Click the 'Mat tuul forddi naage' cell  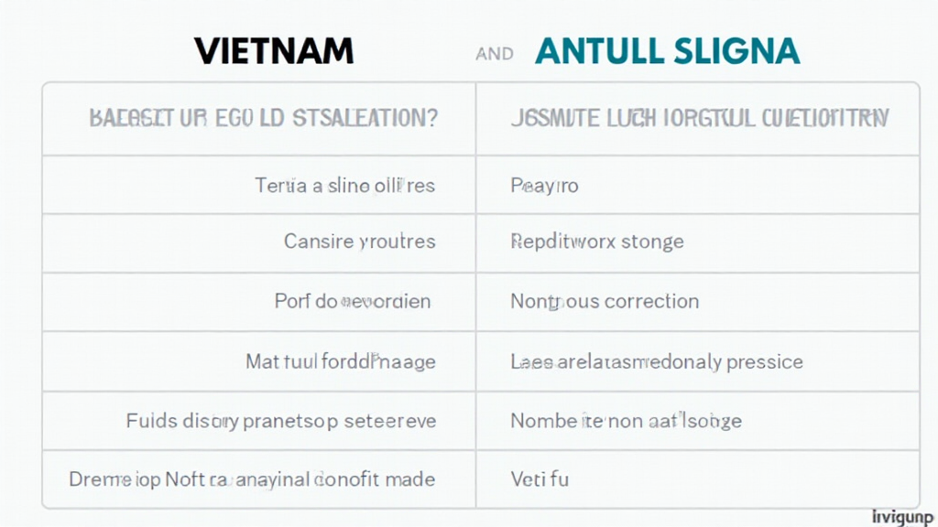tap(340, 361)
